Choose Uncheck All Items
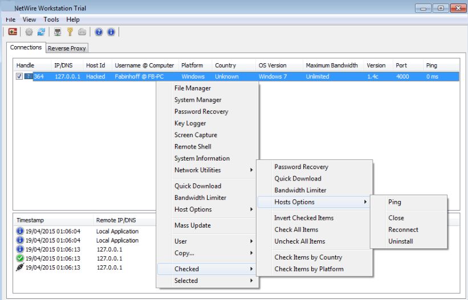 [x=300, y=241]
